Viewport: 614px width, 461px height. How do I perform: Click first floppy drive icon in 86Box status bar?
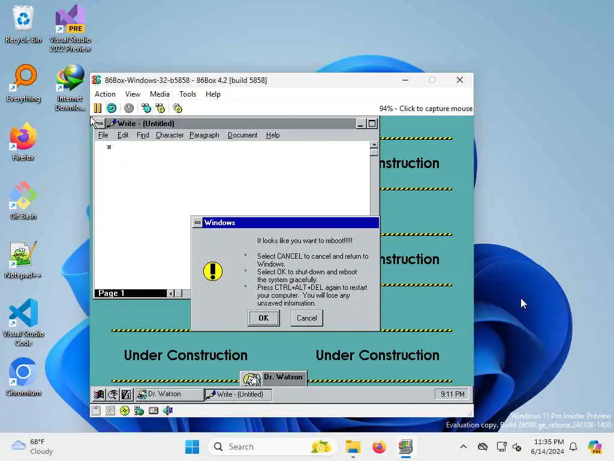[x=96, y=411]
